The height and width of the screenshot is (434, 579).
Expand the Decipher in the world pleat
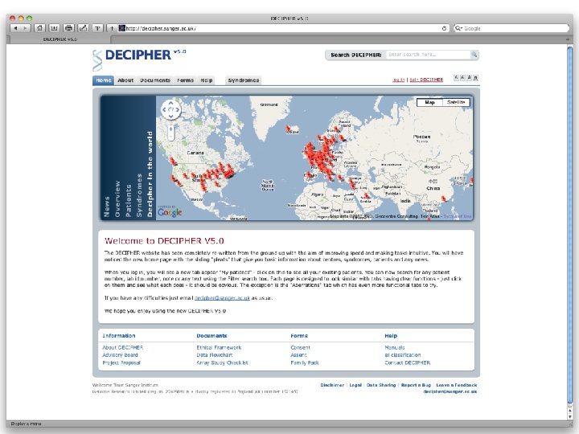tap(150, 174)
